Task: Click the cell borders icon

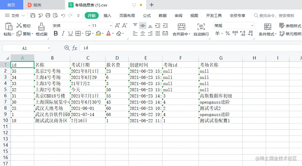Action: (x=78, y=34)
